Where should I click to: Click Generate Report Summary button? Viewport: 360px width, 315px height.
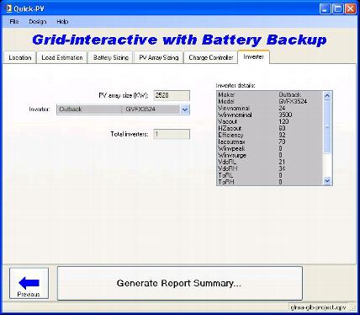pos(180,283)
